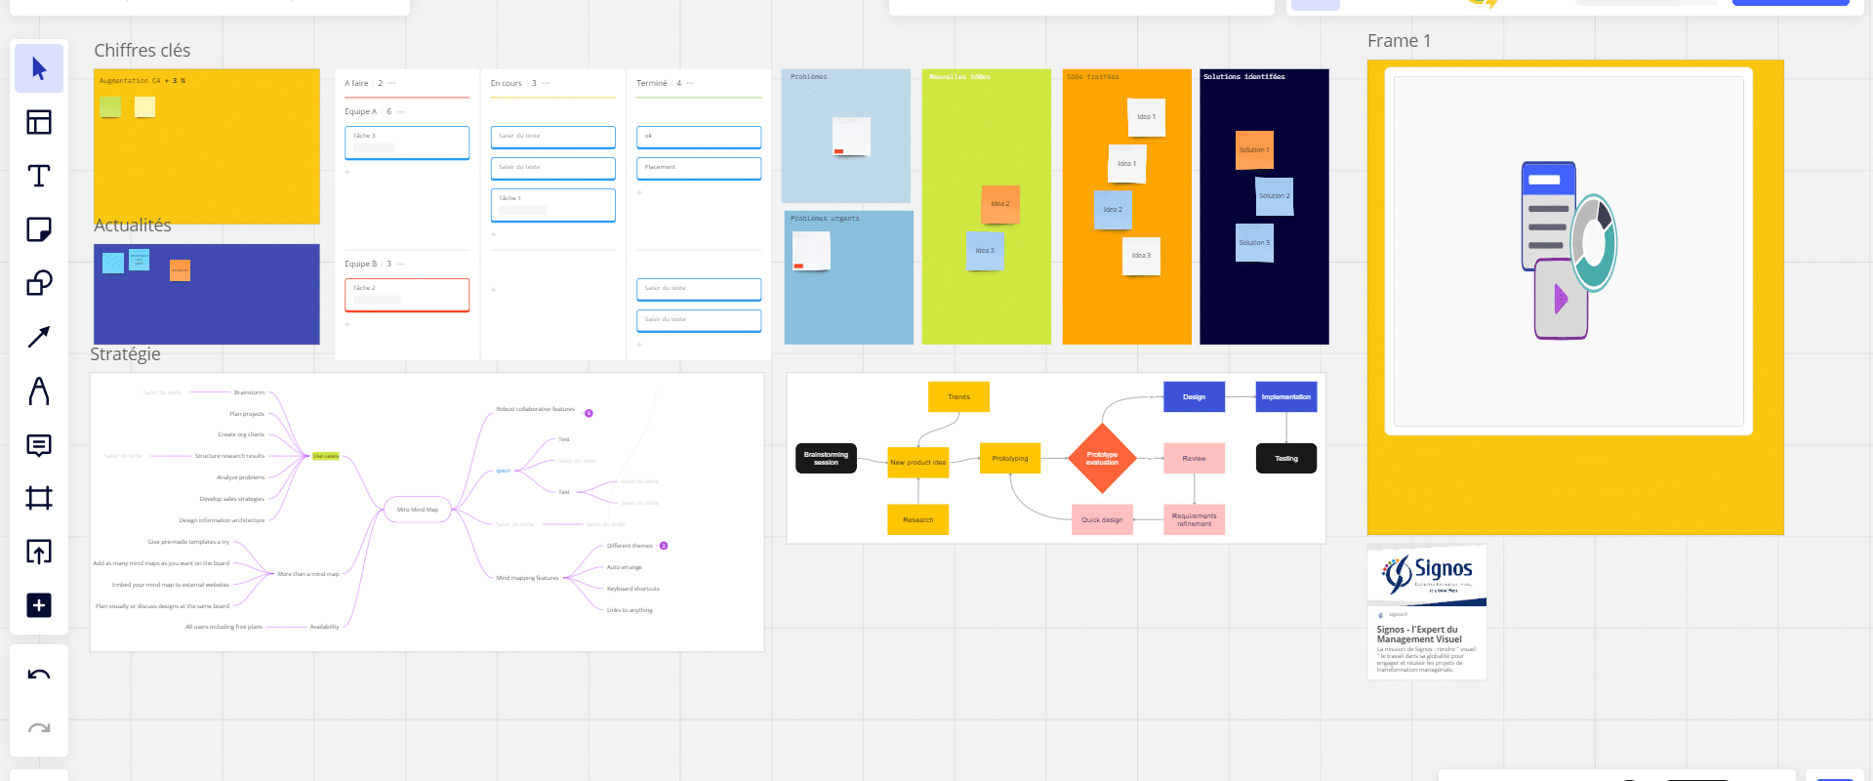Activate the Shapes tool
Viewport: 1873px width, 781px height.
39,283
